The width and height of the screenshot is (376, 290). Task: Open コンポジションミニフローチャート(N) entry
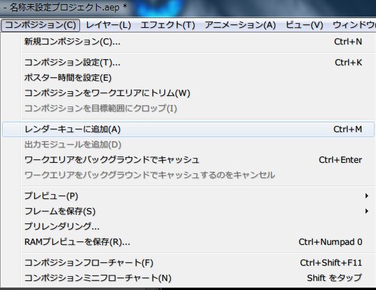tap(188, 278)
